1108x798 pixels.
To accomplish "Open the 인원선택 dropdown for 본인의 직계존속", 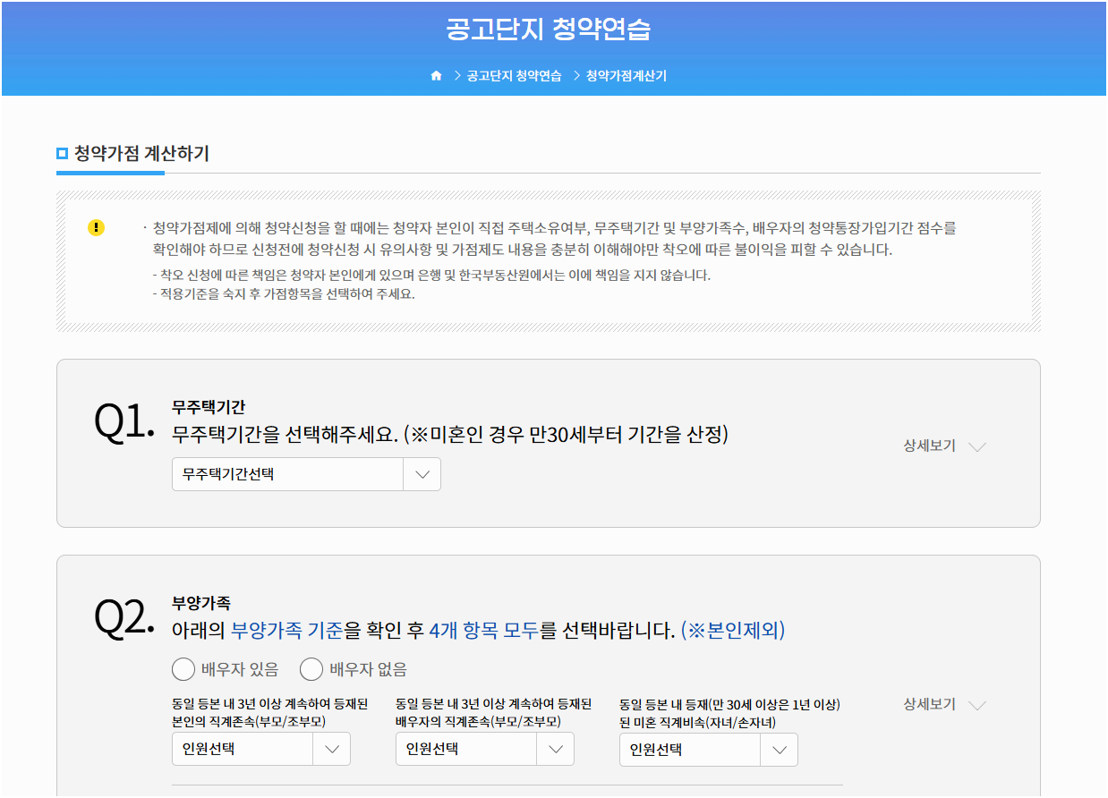I will [x=260, y=749].
